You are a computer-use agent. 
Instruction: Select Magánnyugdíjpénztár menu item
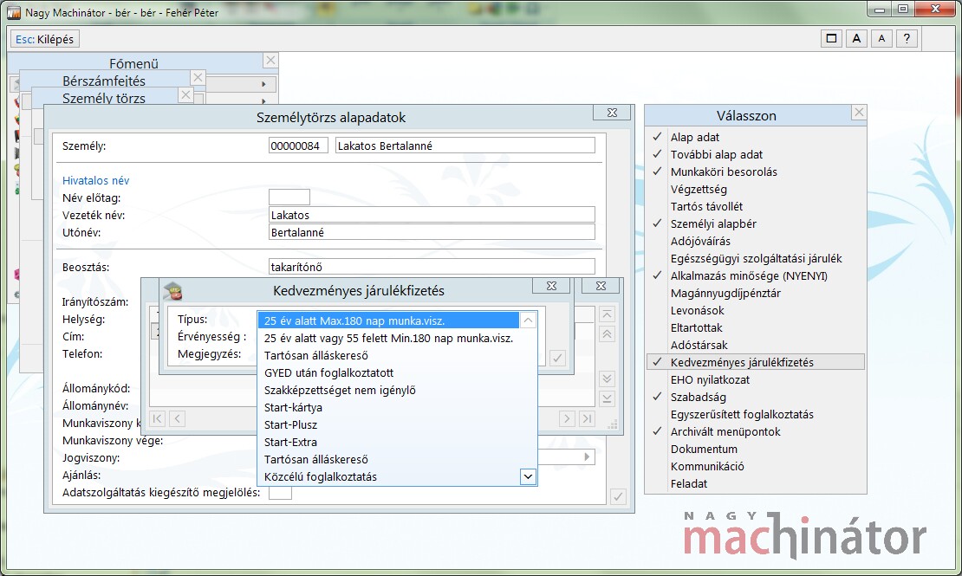tap(755, 294)
